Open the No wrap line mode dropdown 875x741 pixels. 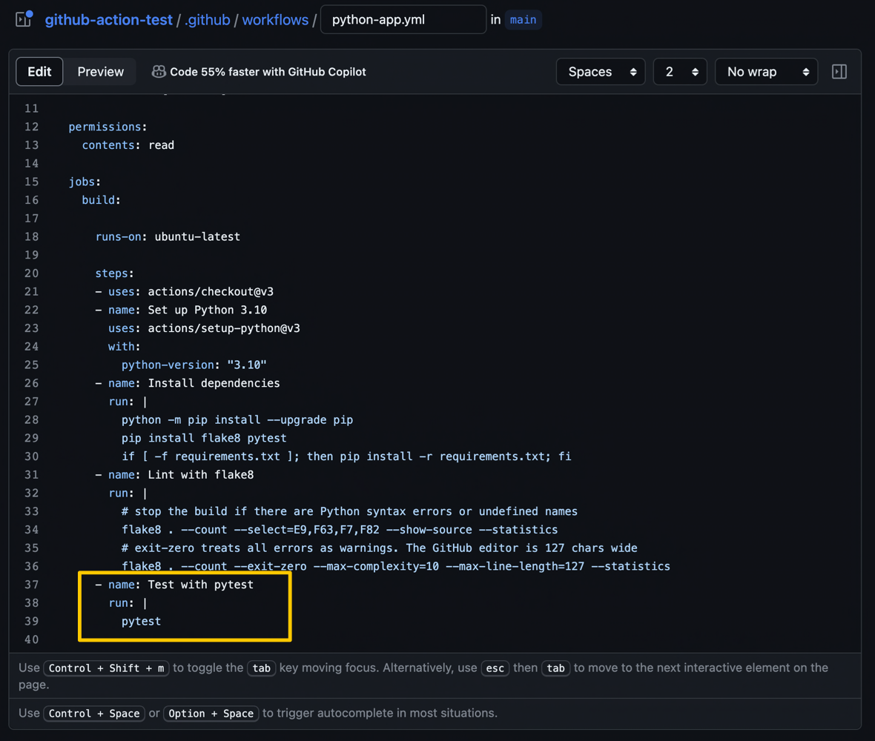coord(766,71)
